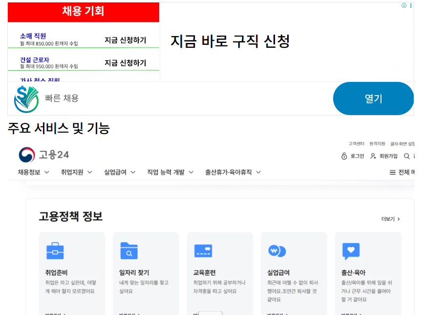
Task: Click the 실업급여 card title
Action: [278, 273]
